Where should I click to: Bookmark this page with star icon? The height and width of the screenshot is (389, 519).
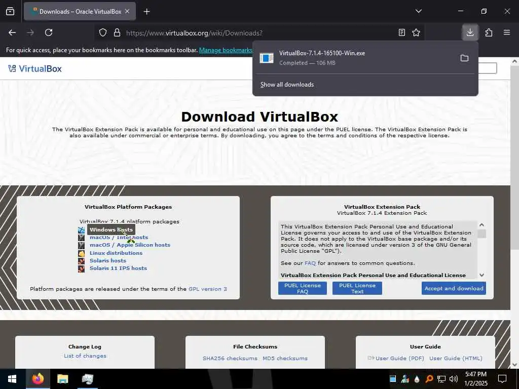point(416,33)
